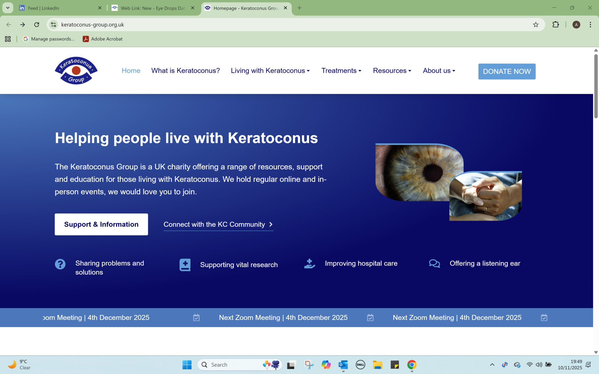Image resolution: width=599 pixels, height=374 pixels.
Task: Open Outlook from the Windows taskbar
Action: click(343, 365)
